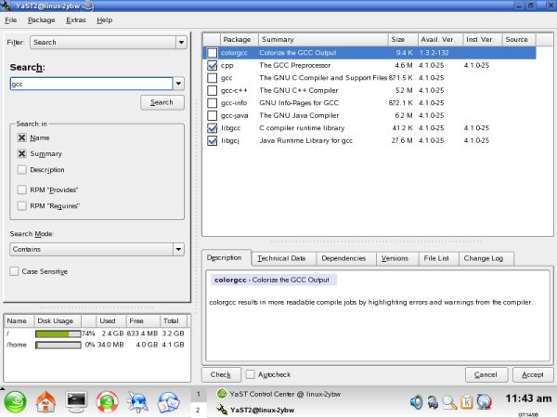Image resolution: width=557 pixels, height=418 pixels.
Task: Select the YaST2@linux-2ybw taskbar entry
Action: point(256,410)
